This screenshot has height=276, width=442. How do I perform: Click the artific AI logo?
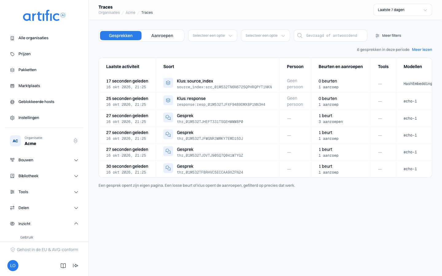click(44, 16)
